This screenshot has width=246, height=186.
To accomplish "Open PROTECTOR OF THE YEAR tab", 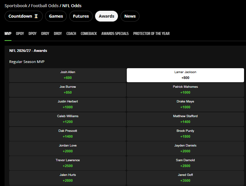I will pos(151,34).
